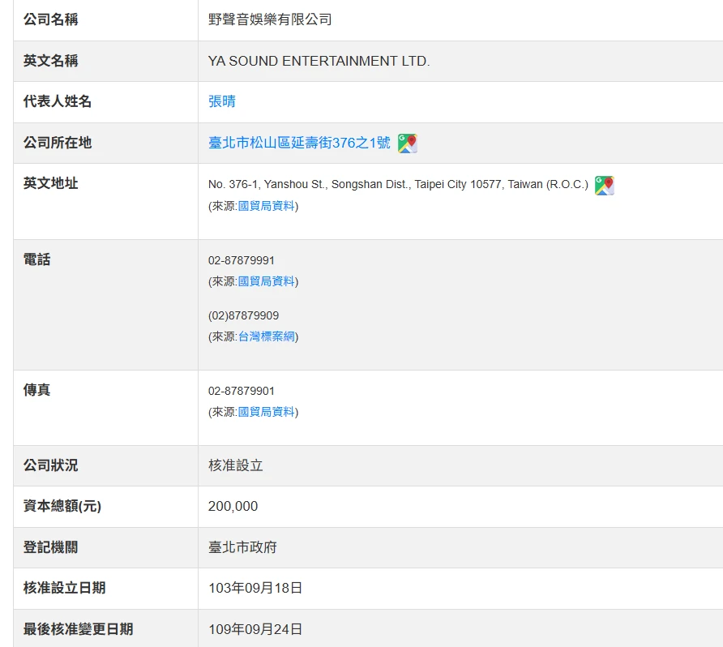723x647 pixels.
Task: Click company name 野聲音娛樂有限公司
Action: click(270, 19)
